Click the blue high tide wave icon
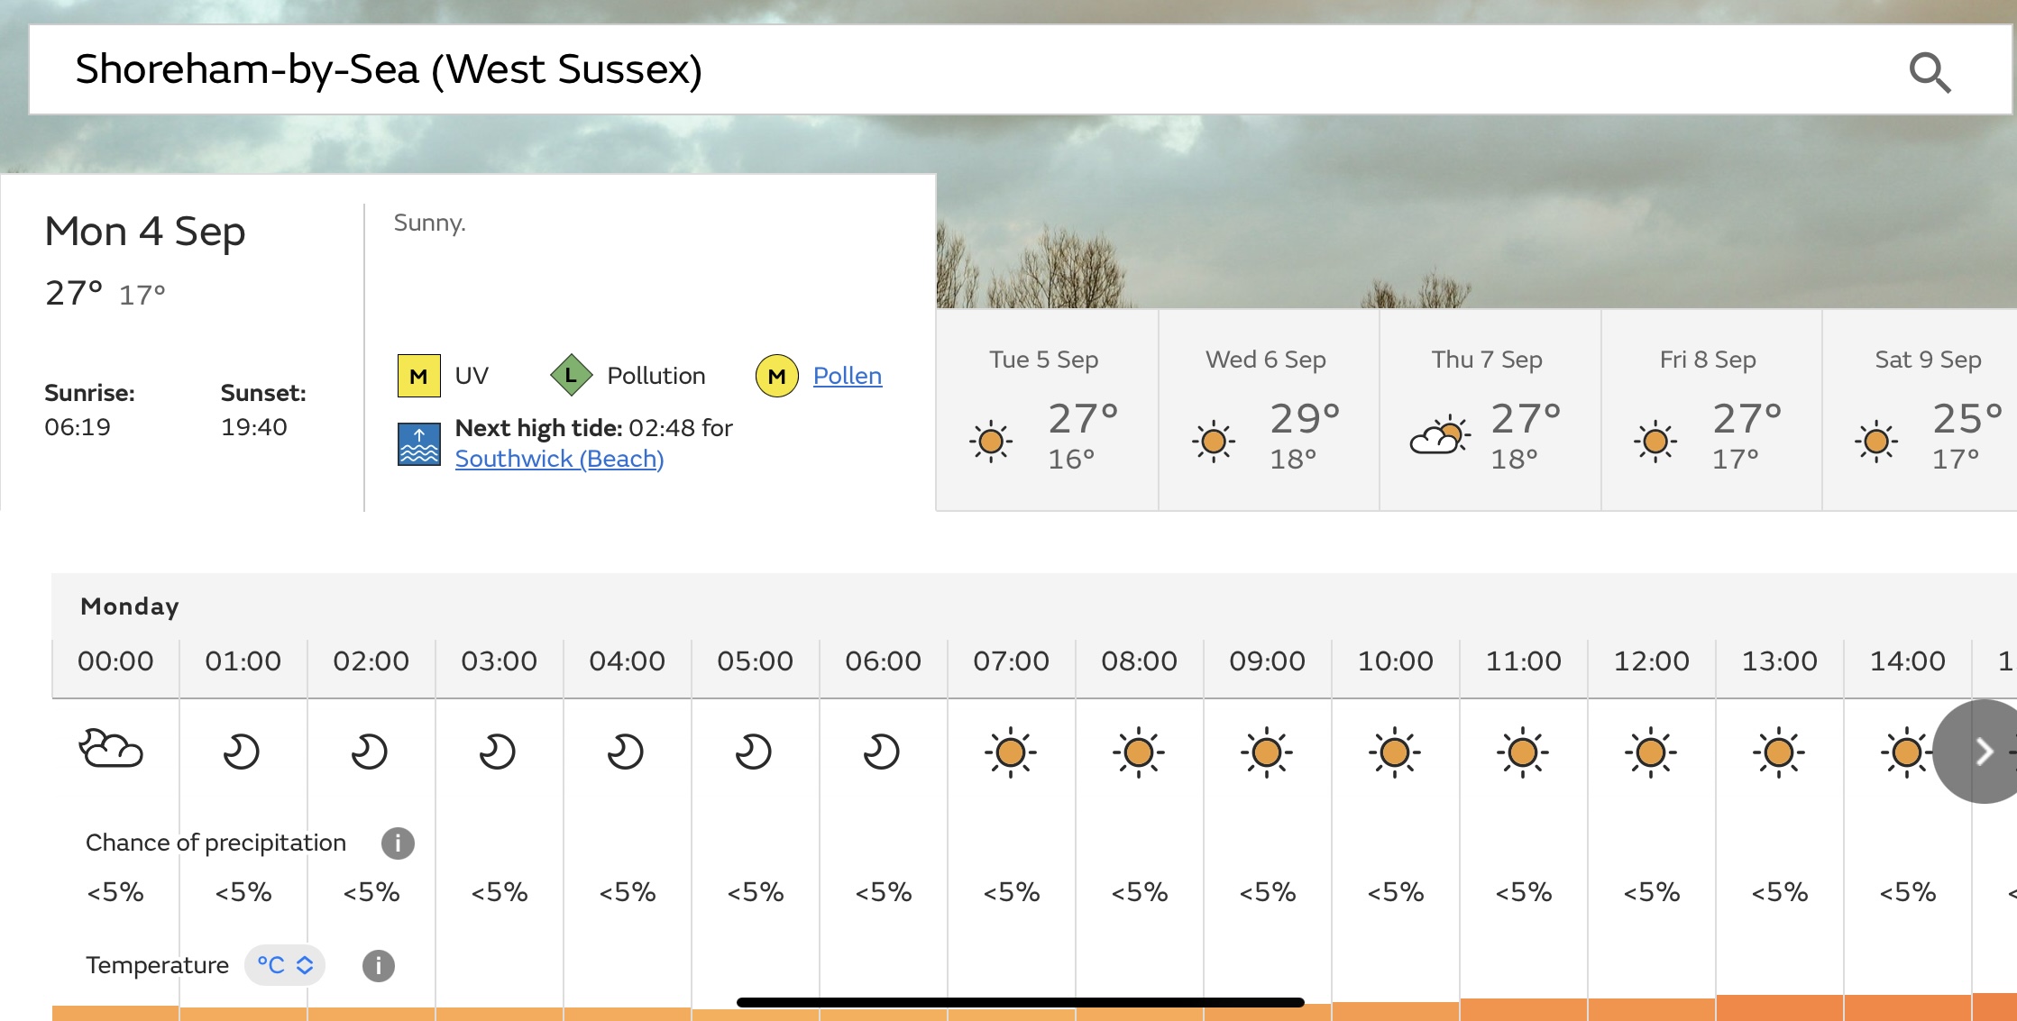2017x1021 pixels. pos(419,443)
